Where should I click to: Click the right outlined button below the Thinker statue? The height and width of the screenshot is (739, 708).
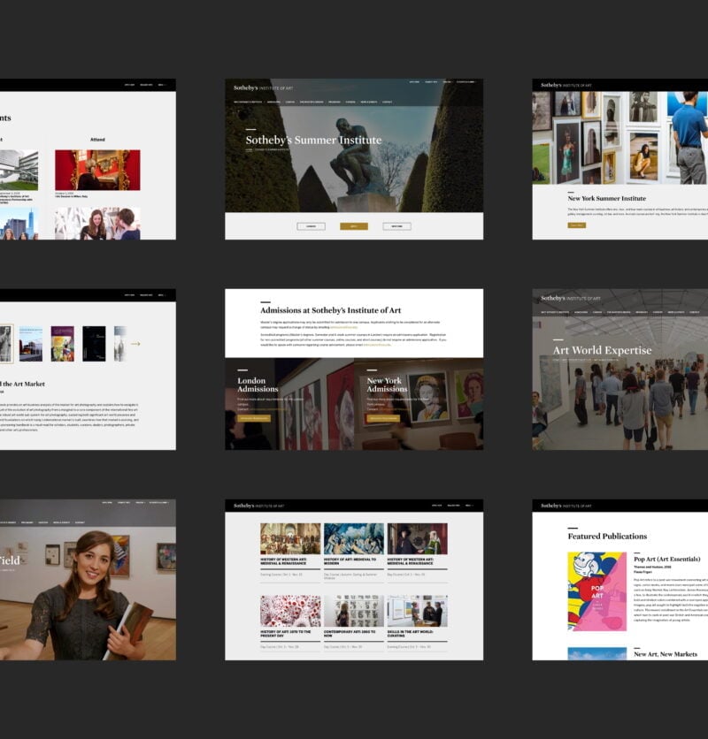pos(396,226)
